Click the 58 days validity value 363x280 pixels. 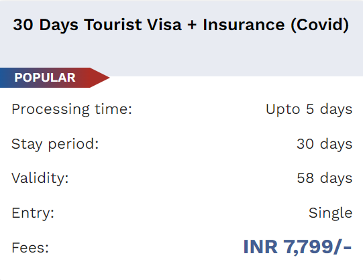point(325,178)
